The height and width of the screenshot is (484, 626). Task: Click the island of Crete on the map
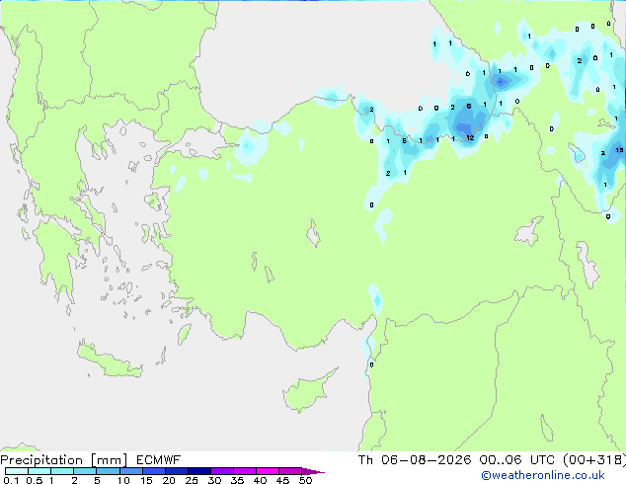[109, 361]
